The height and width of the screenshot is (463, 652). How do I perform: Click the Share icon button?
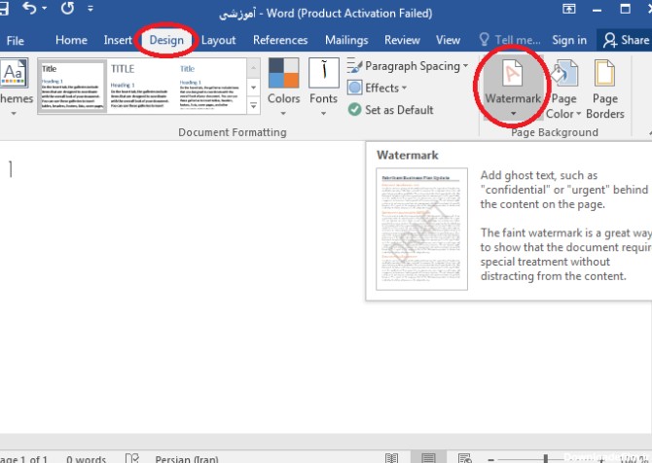coord(625,40)
